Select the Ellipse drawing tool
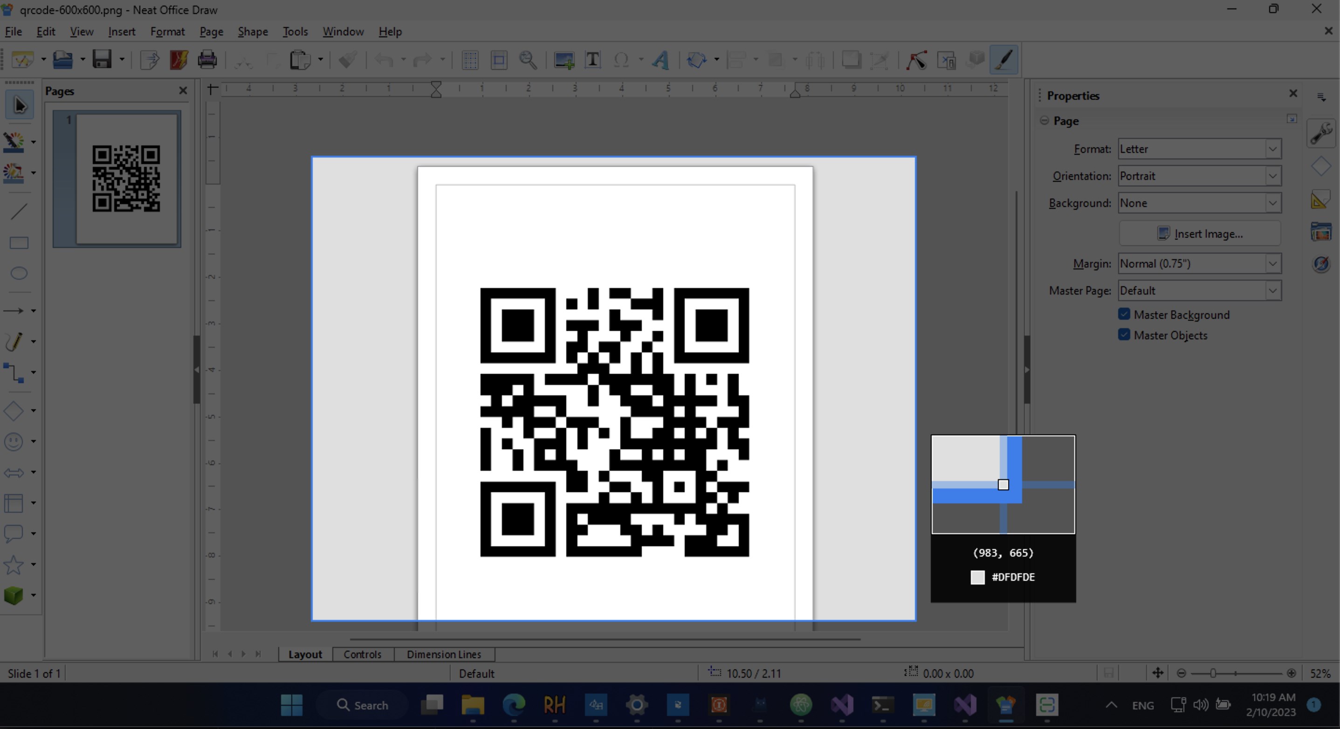This screenshot has height=729, width=1340. 19,273
